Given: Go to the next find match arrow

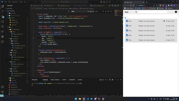Looking at the screenshot, I should 106,11.
